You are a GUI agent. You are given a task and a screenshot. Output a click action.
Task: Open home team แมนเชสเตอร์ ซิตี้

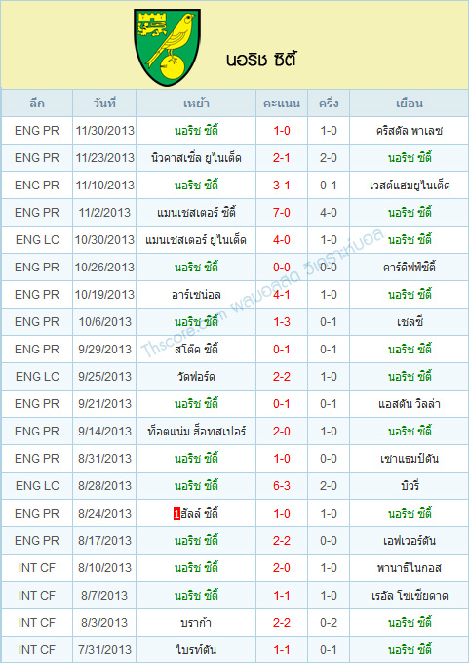point(196,213)
